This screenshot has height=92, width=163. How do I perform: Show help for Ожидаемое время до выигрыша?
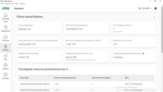(143, 53)
